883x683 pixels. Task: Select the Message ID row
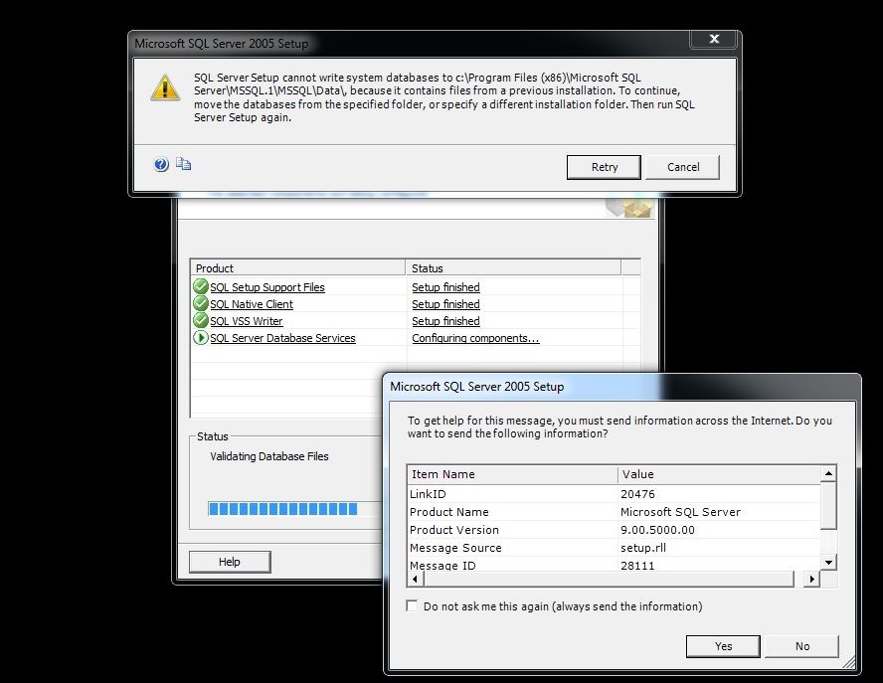point(614,565)
